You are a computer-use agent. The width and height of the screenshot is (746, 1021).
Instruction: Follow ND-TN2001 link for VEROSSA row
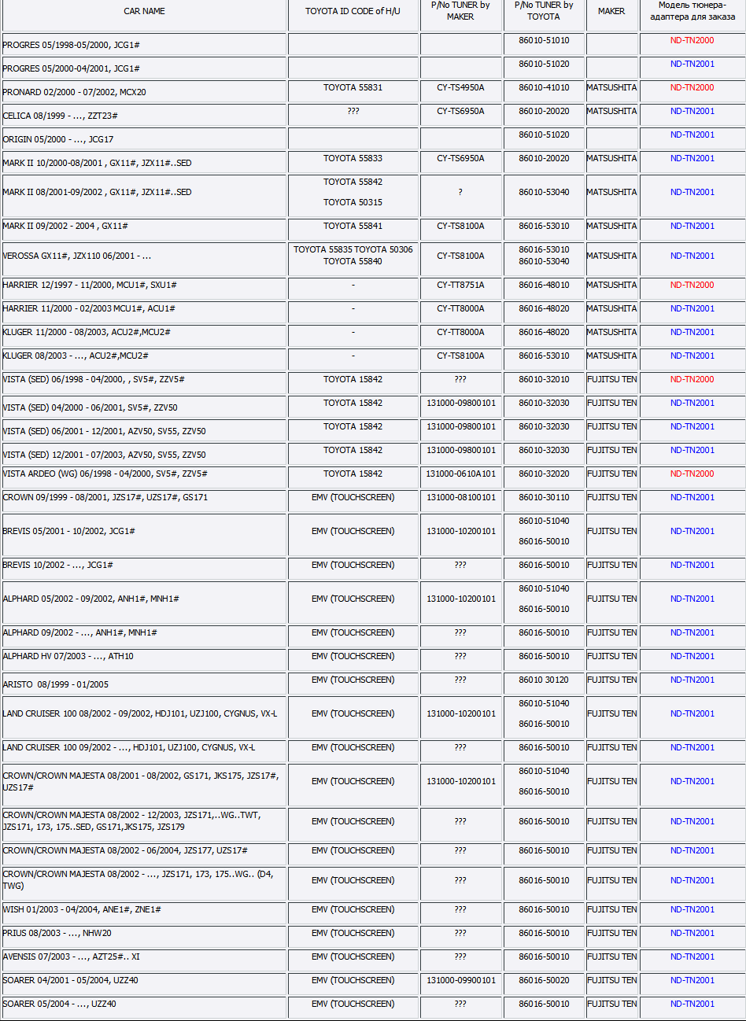(692, 256)
